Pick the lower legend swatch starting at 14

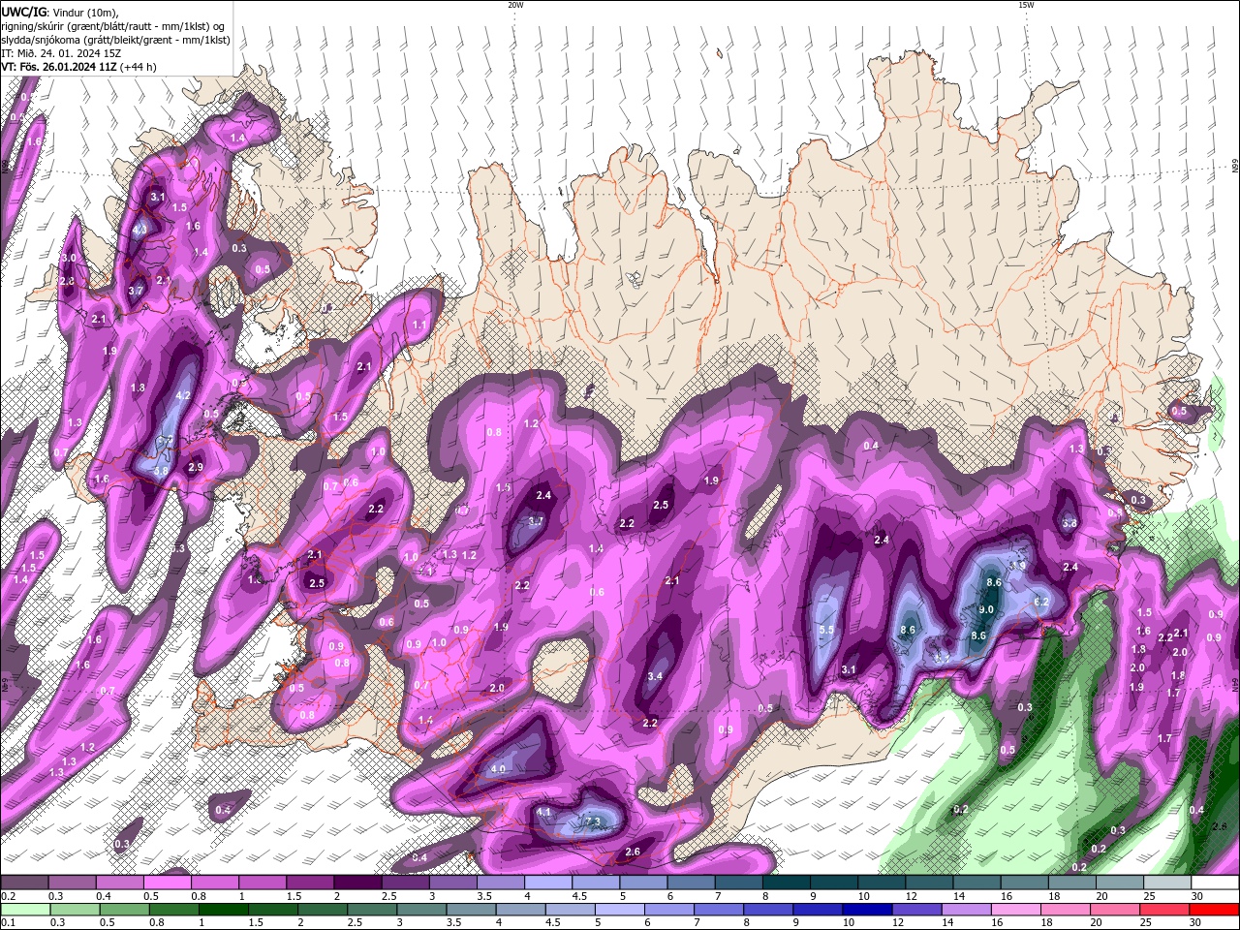pyautogui.click(x=967, y=910)
